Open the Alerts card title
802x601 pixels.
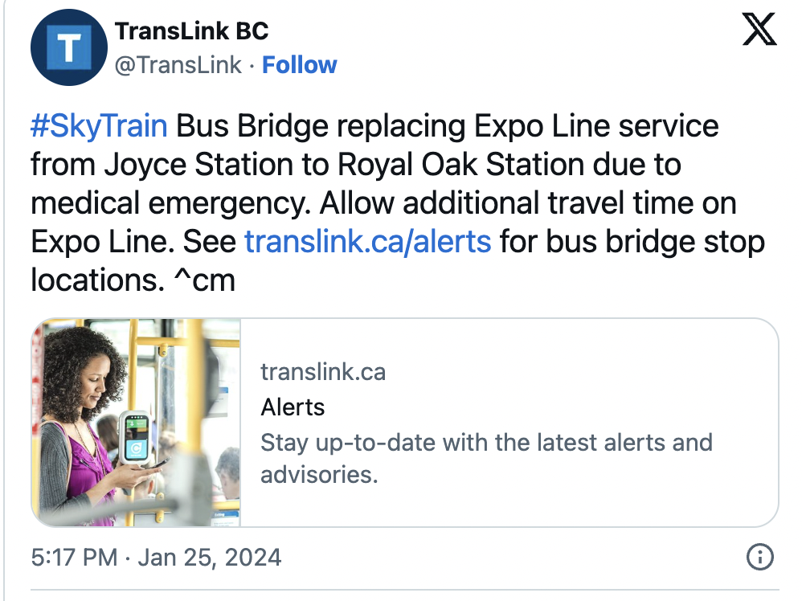coord(293,407)
